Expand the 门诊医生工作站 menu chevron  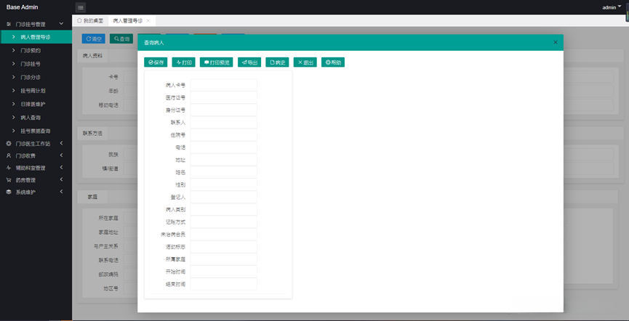(x=61, y=143)
